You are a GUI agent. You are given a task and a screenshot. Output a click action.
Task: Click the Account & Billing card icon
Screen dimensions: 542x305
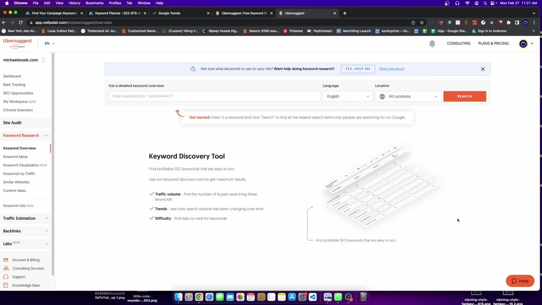click(x=6, y=260)
